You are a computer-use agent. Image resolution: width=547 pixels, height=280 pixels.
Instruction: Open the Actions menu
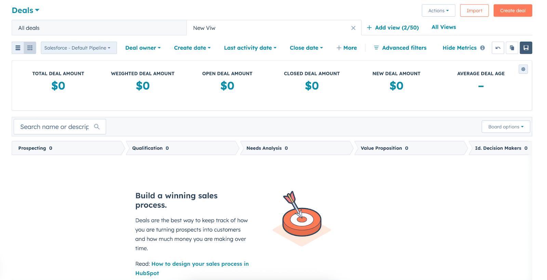[x=438, y=11]
